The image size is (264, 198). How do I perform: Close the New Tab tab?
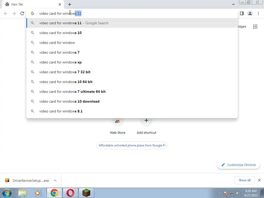tap(60, 4)
